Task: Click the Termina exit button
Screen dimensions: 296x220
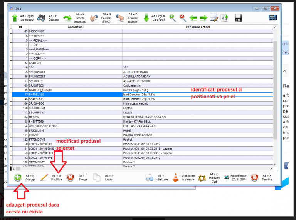Action: click(261, 178)
